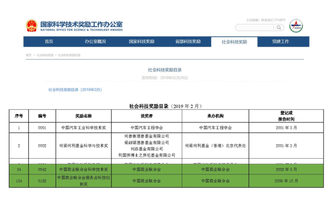
Task: Click 2001年3月 in the 0001 row
Action: click(x=286, y=128)
